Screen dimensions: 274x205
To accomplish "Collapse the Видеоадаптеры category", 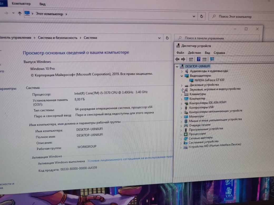I will [x=182, y=76].
